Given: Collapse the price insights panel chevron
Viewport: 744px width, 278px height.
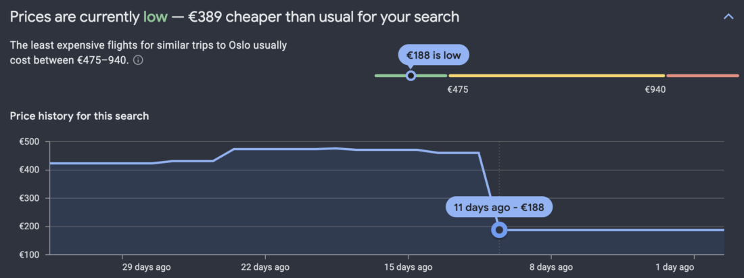Looking at the screenshot, I should tap(728, 17).
